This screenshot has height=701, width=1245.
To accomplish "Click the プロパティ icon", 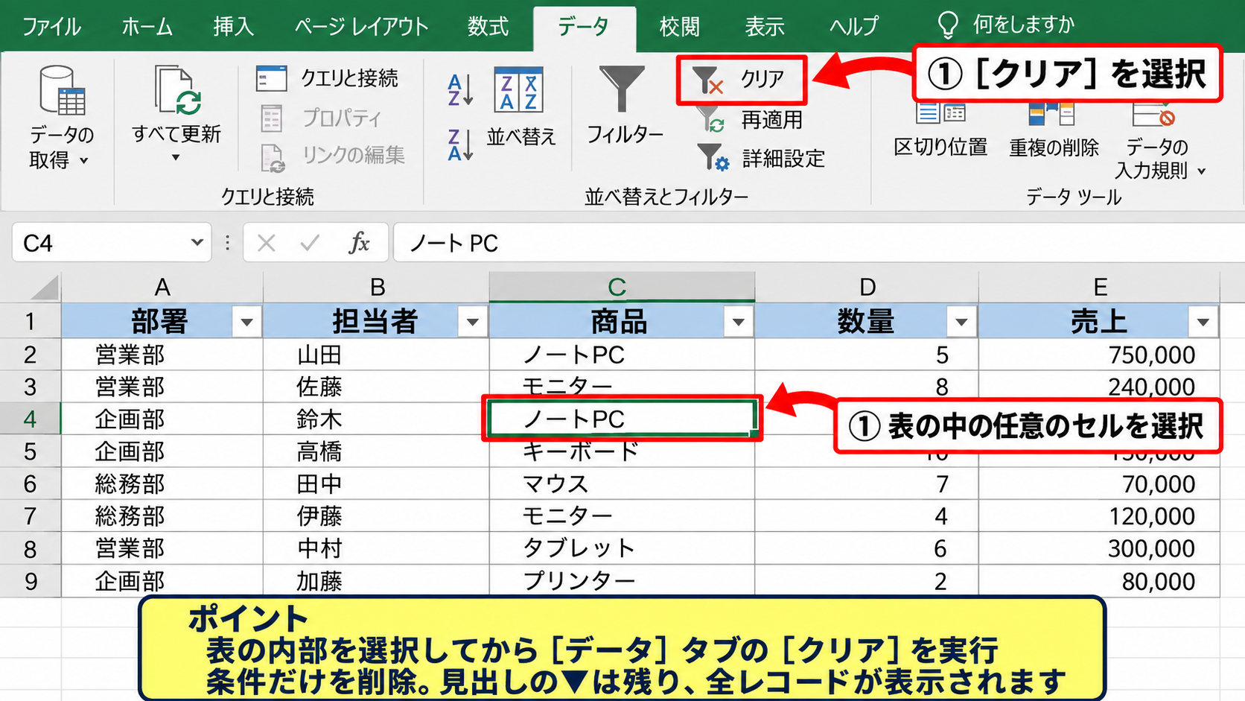I will (272, 118).
